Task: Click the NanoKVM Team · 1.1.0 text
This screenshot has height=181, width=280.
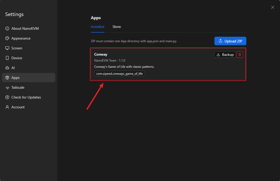Action: (110, 61)
